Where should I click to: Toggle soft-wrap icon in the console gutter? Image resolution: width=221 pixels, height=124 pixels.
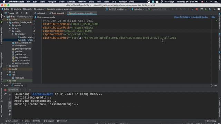10,103
